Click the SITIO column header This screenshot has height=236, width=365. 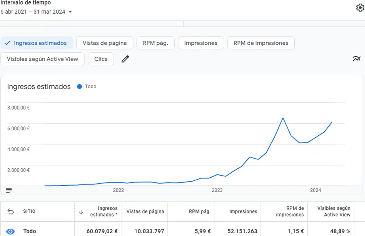tap(29, 211)
